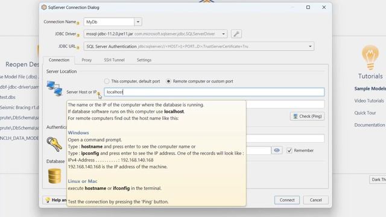Open the Settings tab

point(144,60)
